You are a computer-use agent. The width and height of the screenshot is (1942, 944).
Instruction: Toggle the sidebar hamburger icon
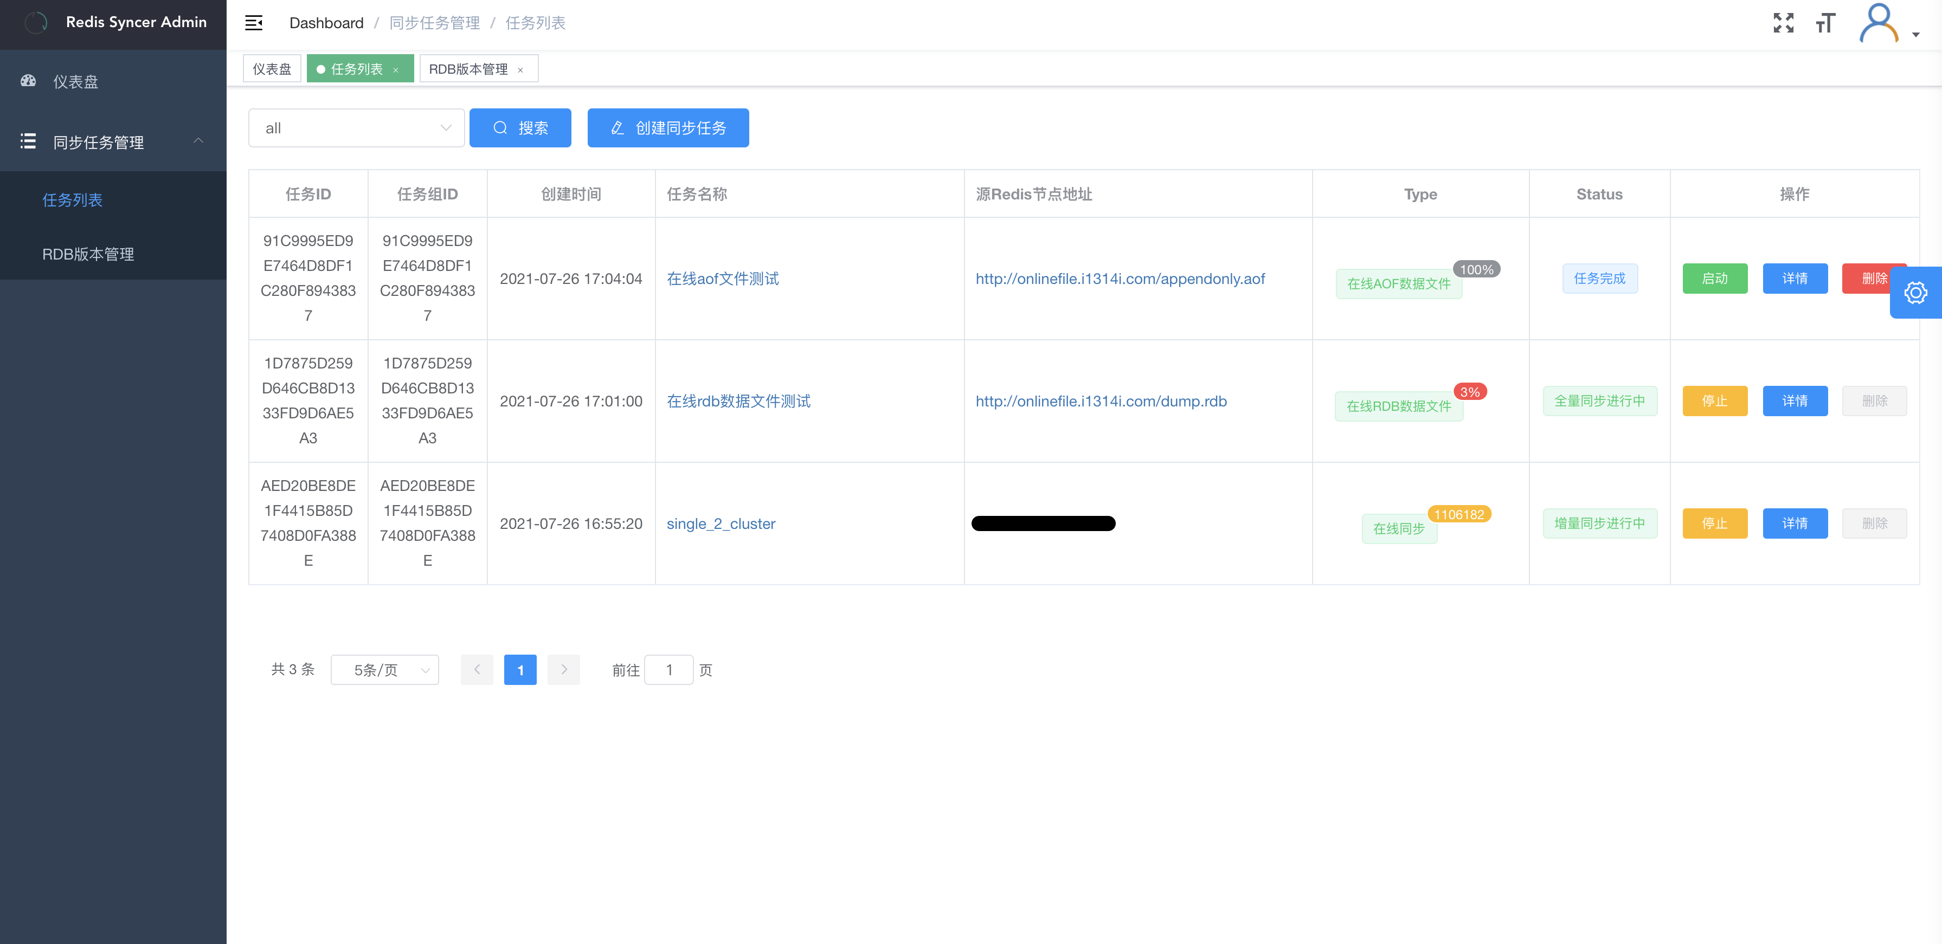253,23
